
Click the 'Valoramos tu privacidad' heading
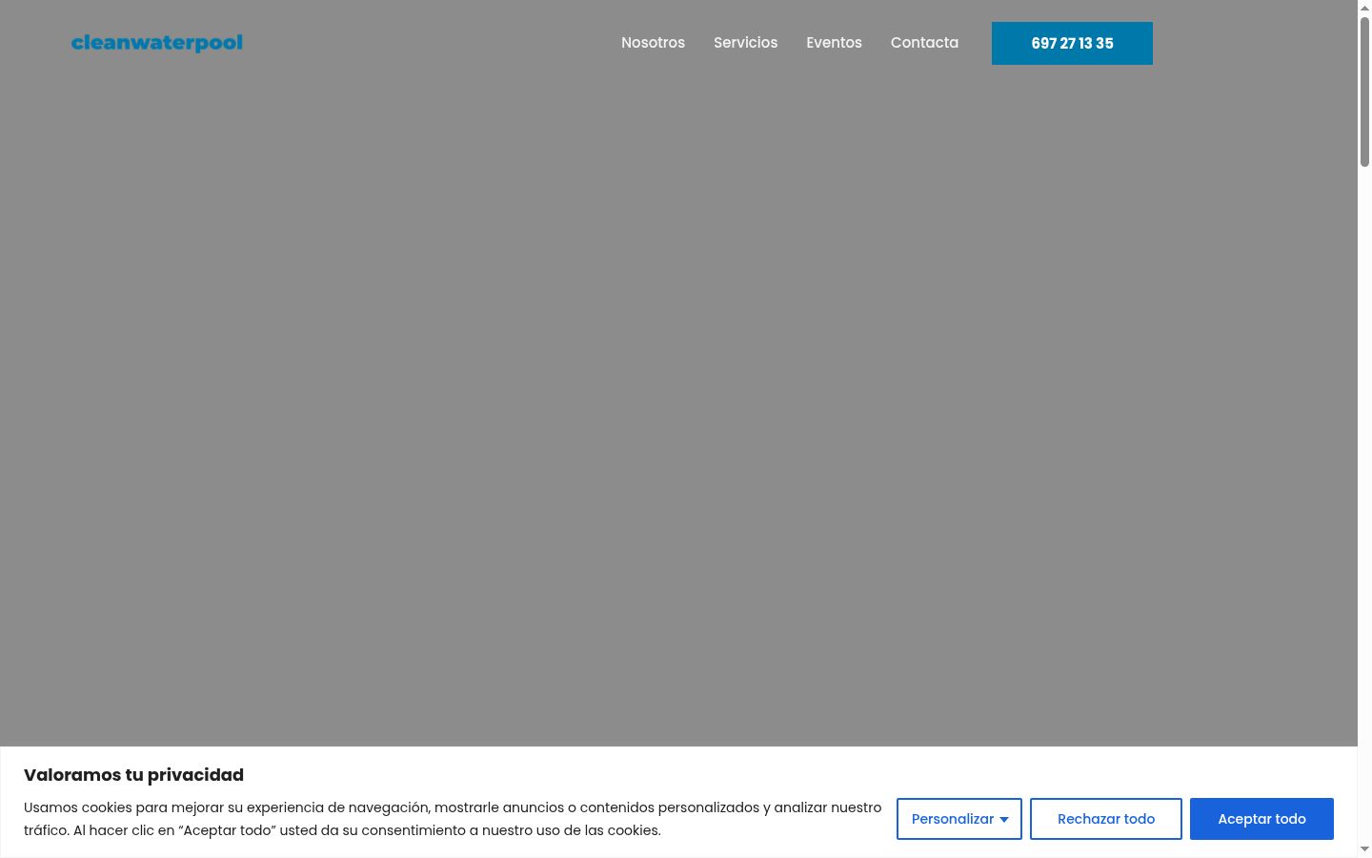click(133, 775)
